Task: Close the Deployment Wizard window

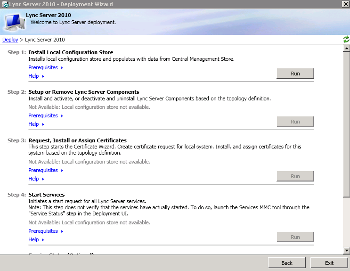Action: click(x=345, y=4)
